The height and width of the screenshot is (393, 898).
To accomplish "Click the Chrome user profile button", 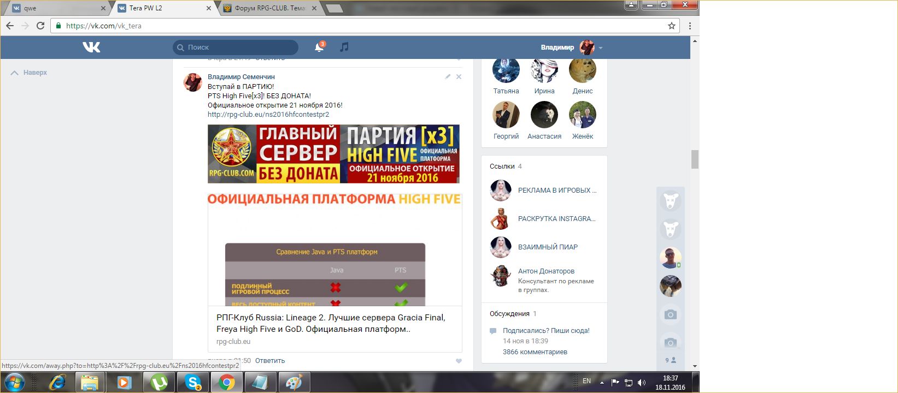I will (631, 5).
